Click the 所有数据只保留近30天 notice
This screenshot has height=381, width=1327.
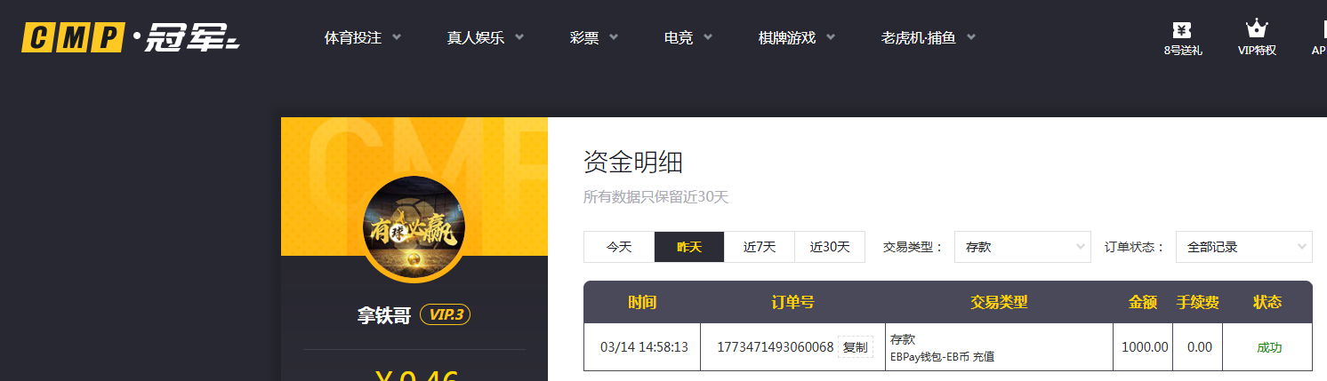[655, 197]
